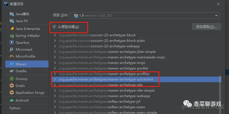Viewport: 229px width, 114px height.
Task: Click the archetype list scrollbar thumb
Action: pyautogui.click(x=220, y=95)
